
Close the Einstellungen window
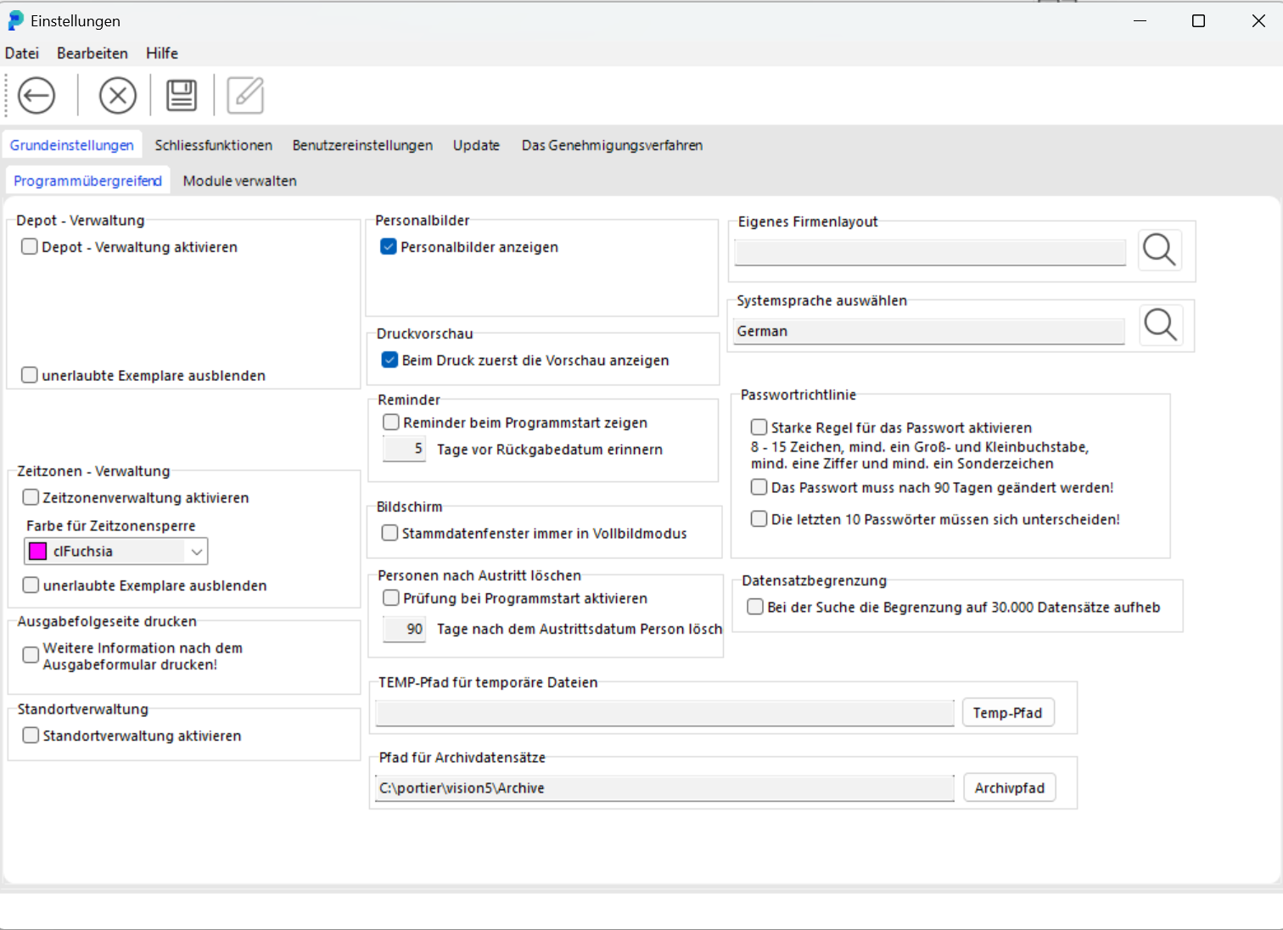pyautogui.click(x=1258, y=20)
